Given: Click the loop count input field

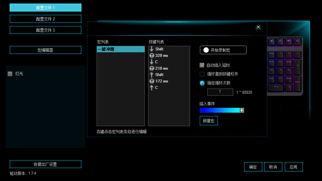Looking at the screenshot, I should tap(220, 92).
